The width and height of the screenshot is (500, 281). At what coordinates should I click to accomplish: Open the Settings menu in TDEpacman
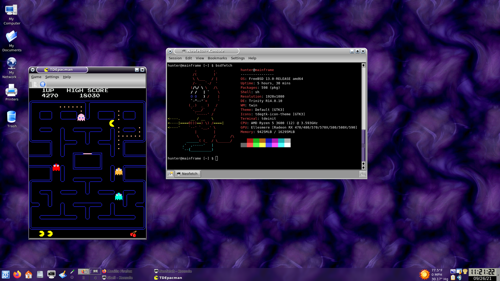(52, 77)
